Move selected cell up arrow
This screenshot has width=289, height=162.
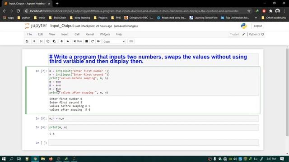pyautogui.click(x=61, y=41)
